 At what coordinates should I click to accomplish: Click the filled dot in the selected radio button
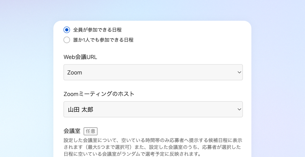coord(67,30)
